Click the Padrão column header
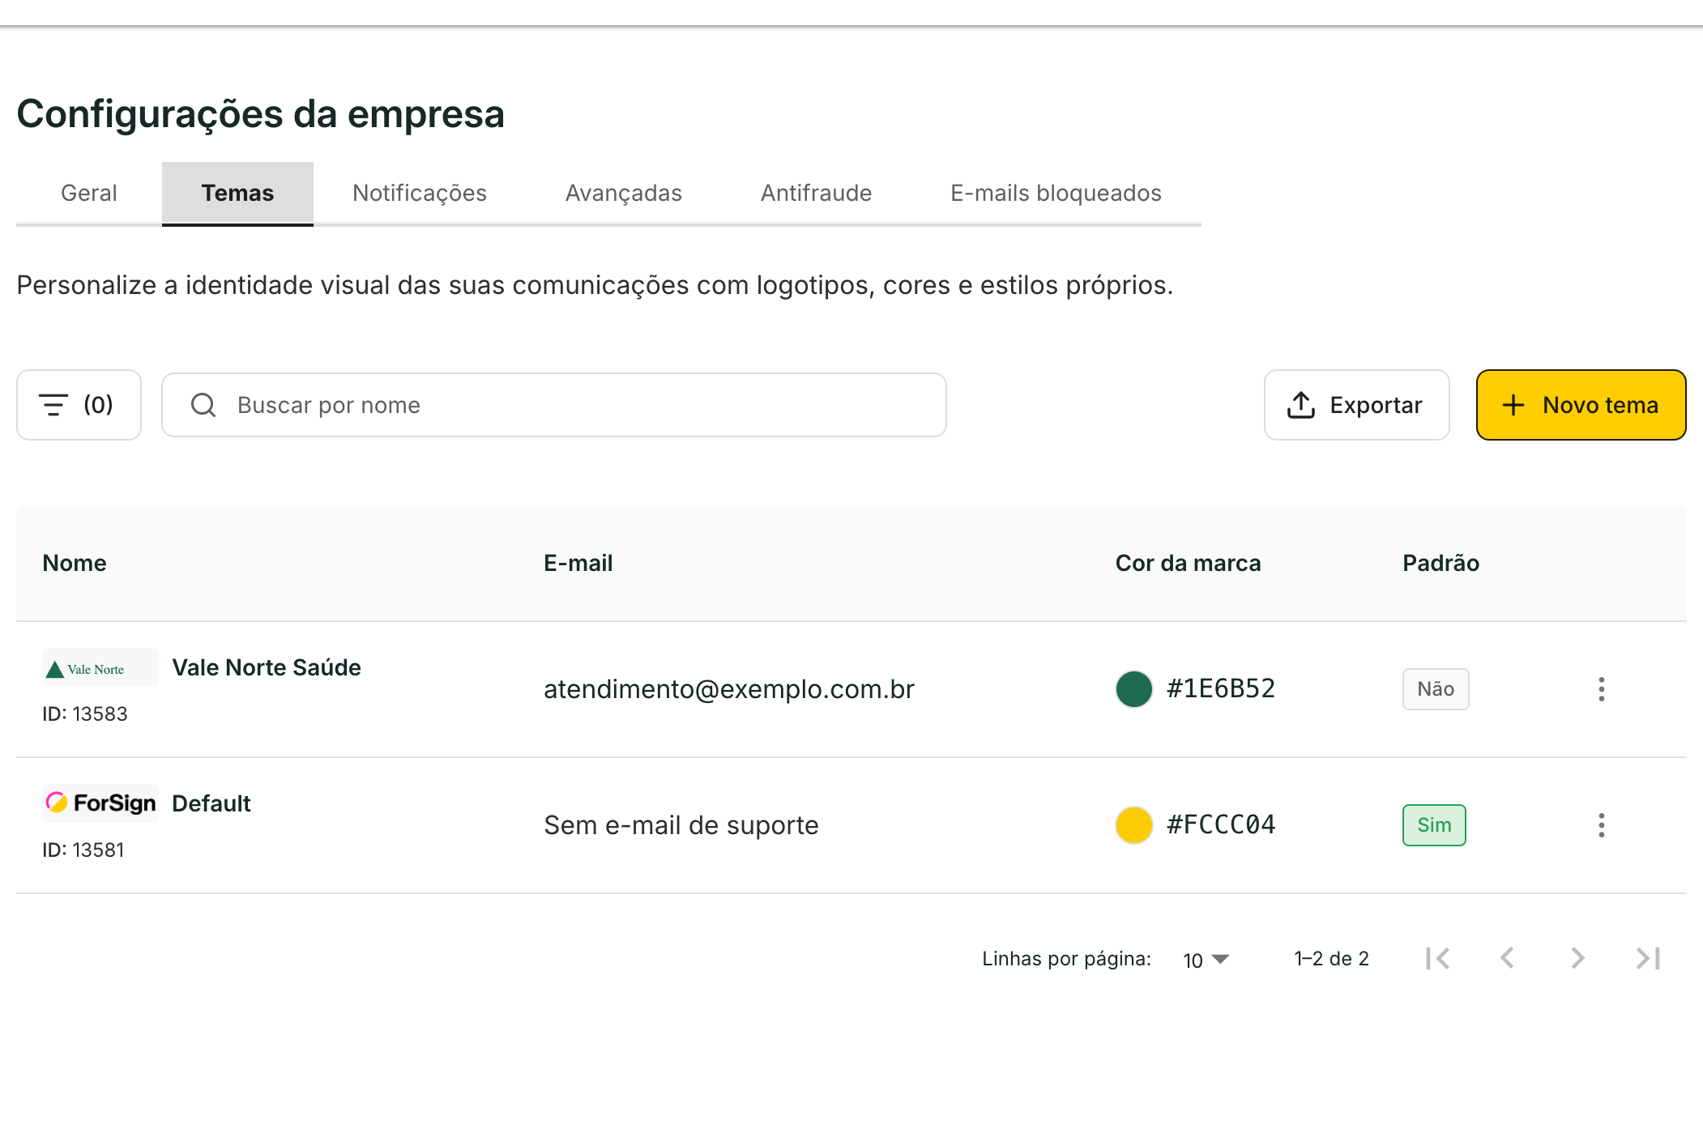The image size is (1703, 1133). coord(1441,563)
